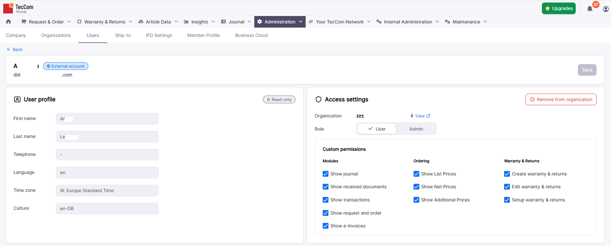611x246 pixels.
Task: Toggle Show journal checkbox
Action: click(x=326, y=174)
